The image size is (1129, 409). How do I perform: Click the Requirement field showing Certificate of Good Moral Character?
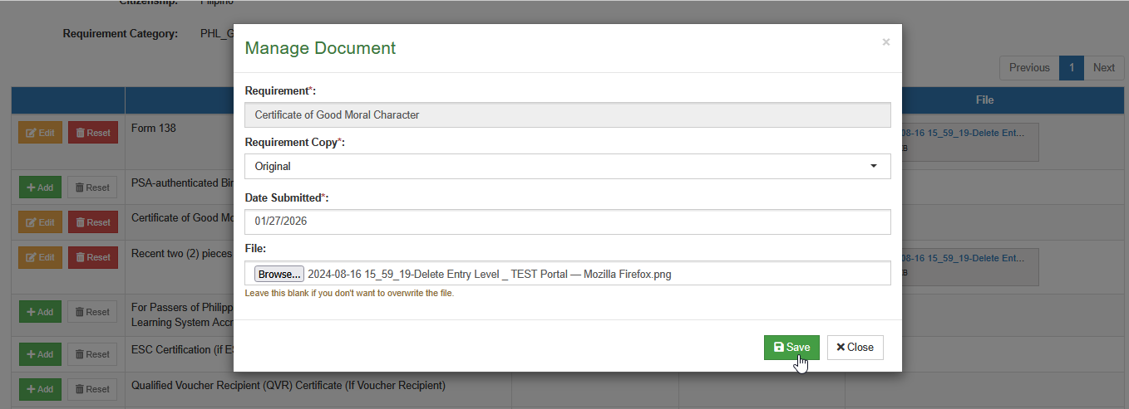click(568, 114)
